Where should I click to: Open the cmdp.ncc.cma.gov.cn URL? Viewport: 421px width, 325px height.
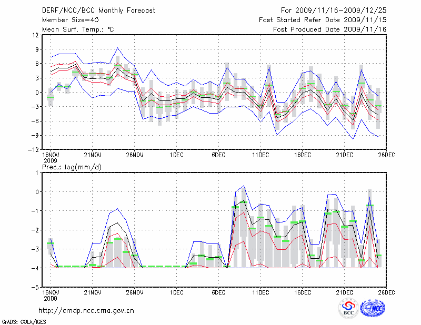coord(87,310)
